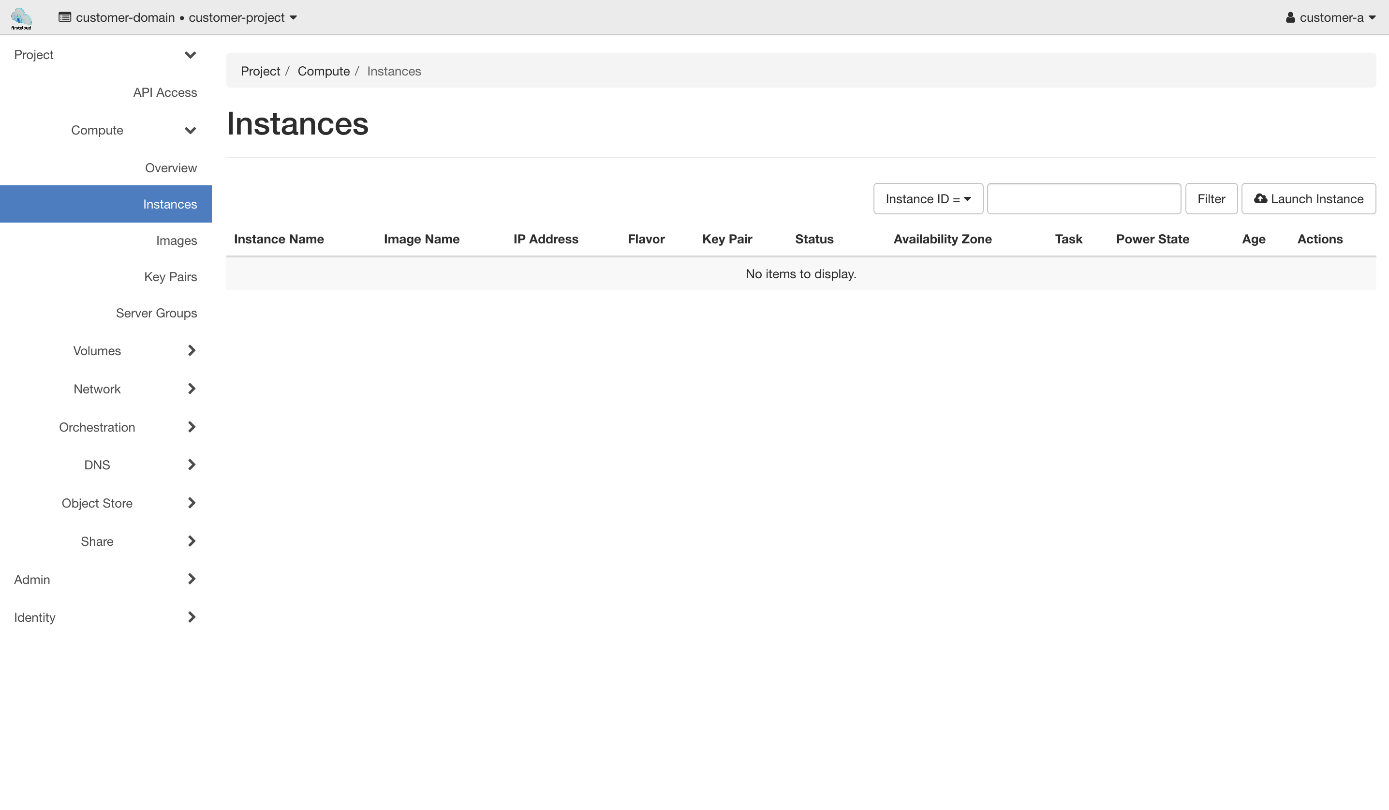Click the Instance Name column header

coord(279,240)
